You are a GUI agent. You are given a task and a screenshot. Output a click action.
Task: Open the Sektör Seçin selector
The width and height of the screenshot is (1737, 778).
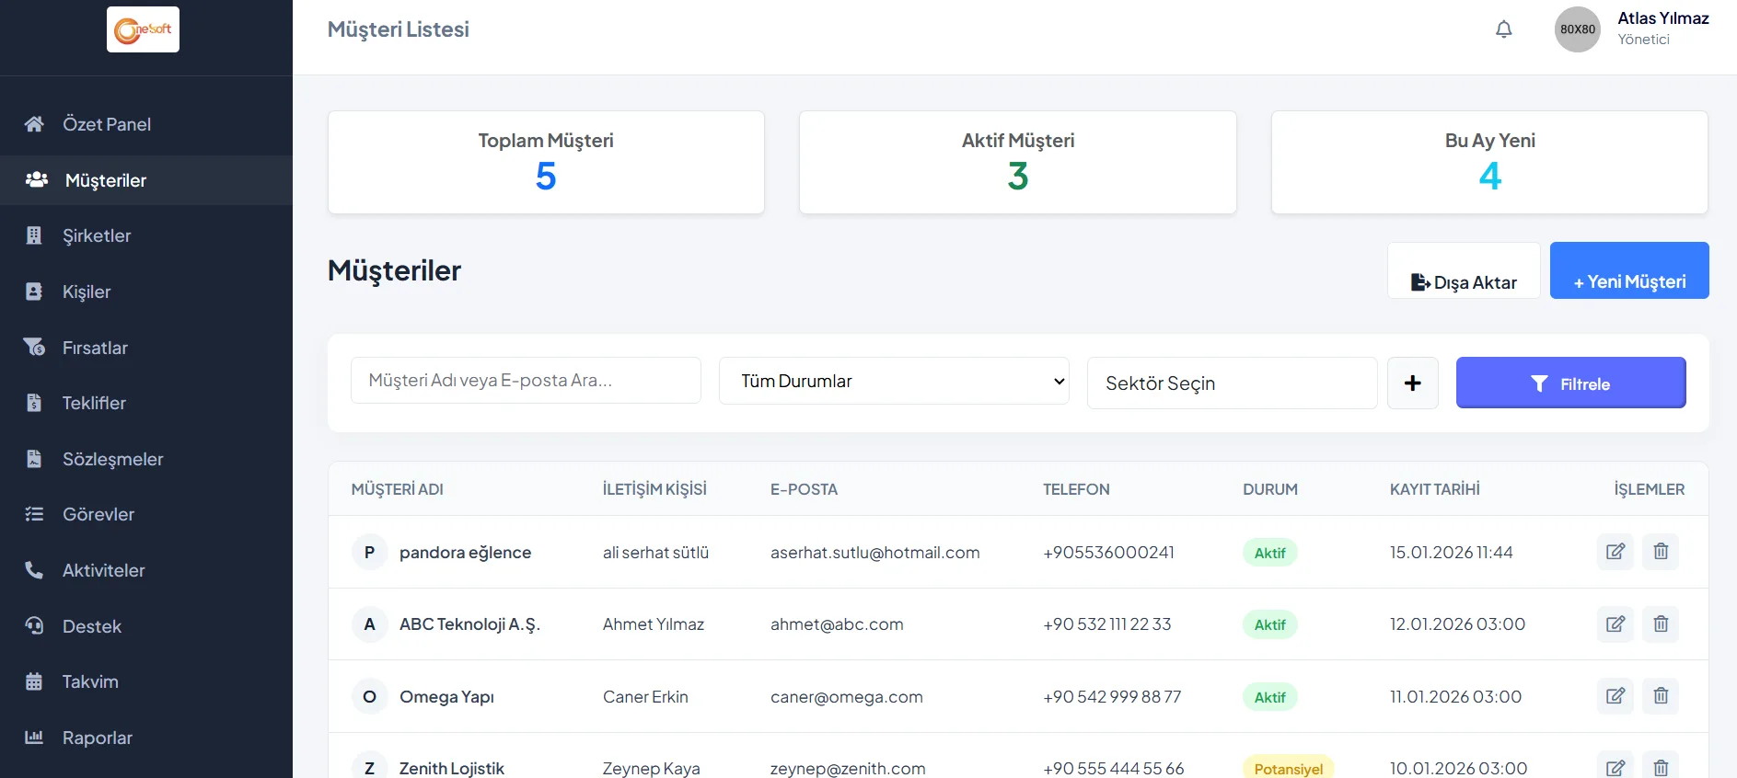[1231, 383]
